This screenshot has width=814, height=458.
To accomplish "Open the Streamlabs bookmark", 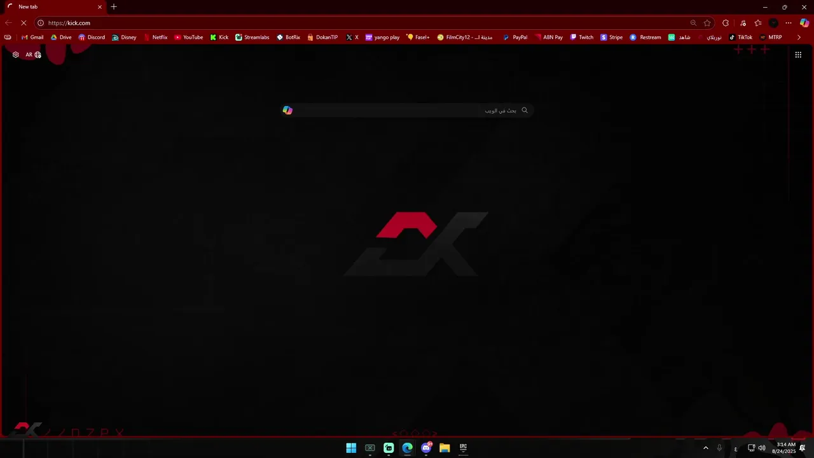I will coord(252,38).
